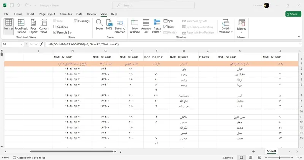This screenshot has width=304, height=160.
Task: Toggle the Headings checkbox
Action: tap(76, 21)
